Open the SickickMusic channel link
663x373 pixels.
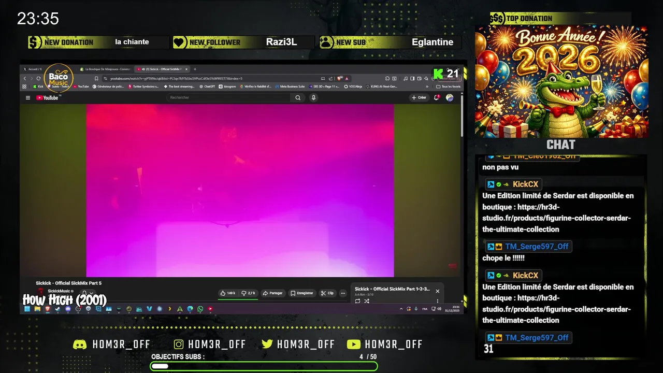pyautogui.click(x=59, y=291)
